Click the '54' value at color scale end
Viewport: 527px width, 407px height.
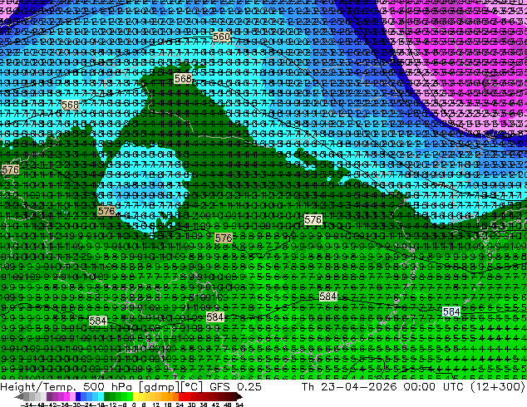239,405
